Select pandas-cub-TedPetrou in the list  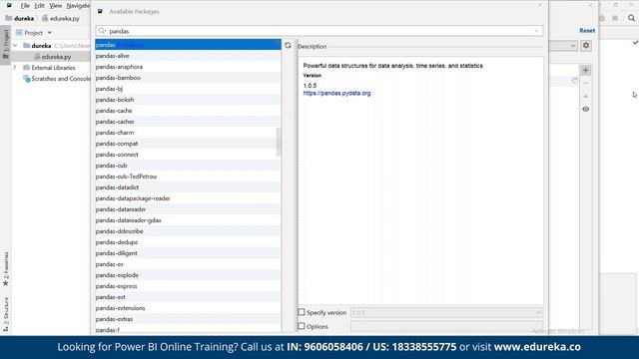pyautogui.click(x=188, y=177)
